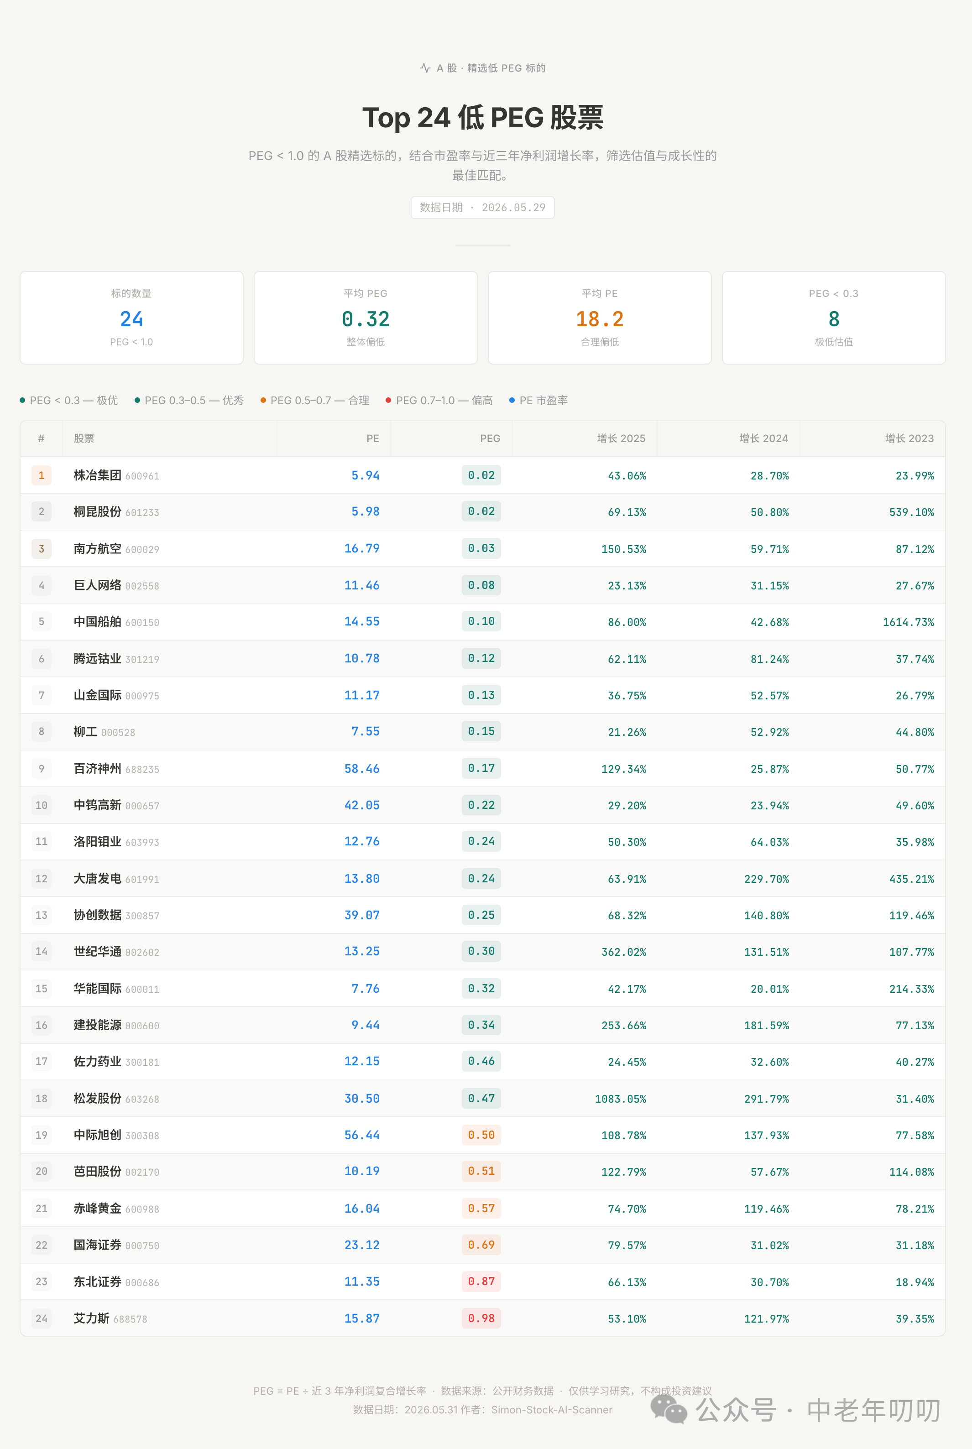Select stock name 国海证券 000750
This screenshot has height=1449, width=972.
coord(116,1245)
